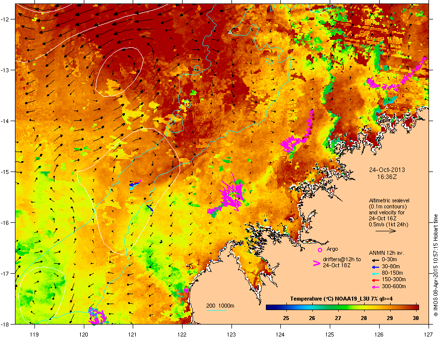Click the date label 24-Oct-2013
The height and width of the screenshot is (339, 439).
(387, 170)
